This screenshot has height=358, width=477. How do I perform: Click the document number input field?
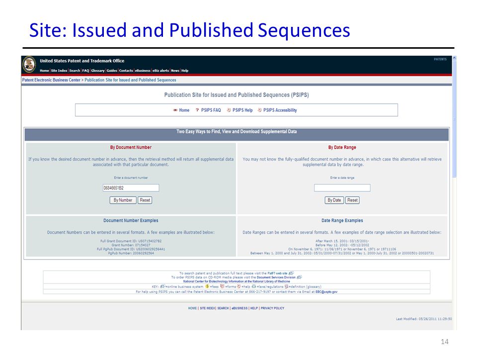pyautogui.click(x=131, y=188)
